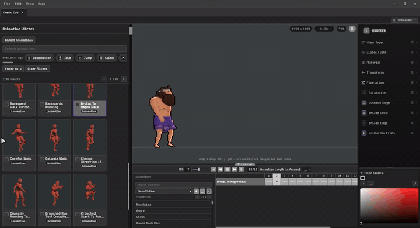420x228 pixels.
Task: Adjust the FPS slider
Action: 200,170
